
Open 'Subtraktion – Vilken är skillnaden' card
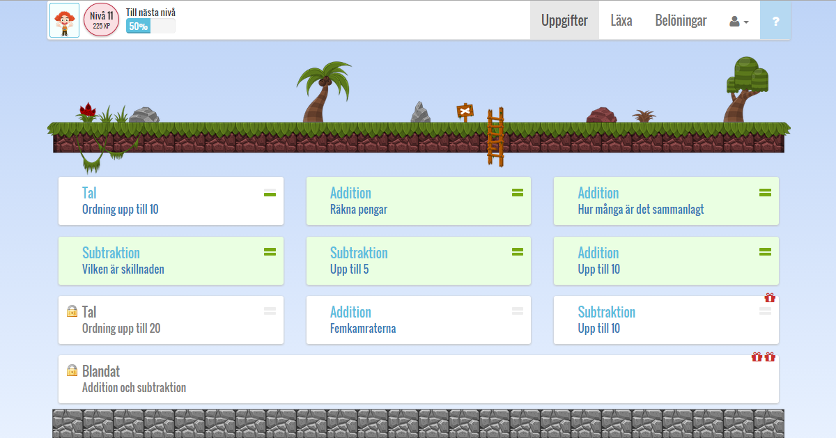tap(171, 260)
